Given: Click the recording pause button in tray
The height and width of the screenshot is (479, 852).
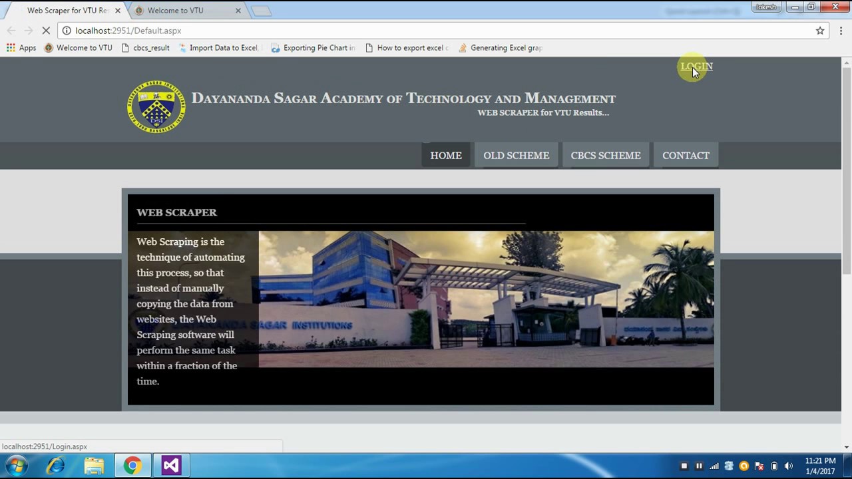Looking at the screenshot, I should (x=699, y=466).
